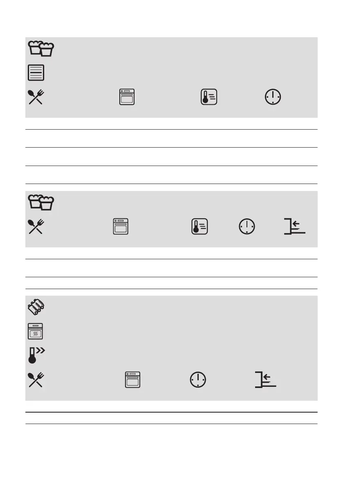Click the plain oven icon in bottom panel

click(x=132, y=380)
